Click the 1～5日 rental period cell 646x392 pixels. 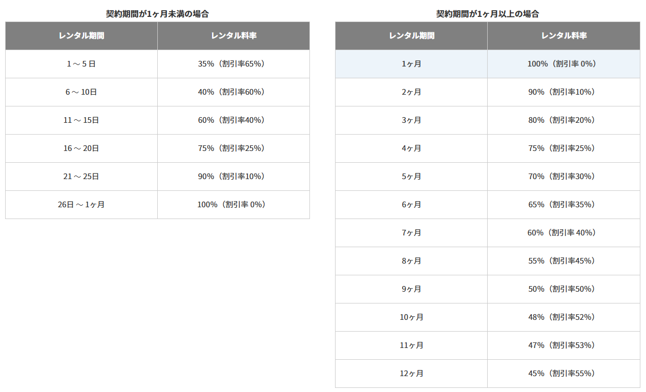(x=81, y=64)
